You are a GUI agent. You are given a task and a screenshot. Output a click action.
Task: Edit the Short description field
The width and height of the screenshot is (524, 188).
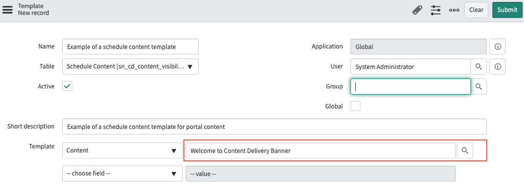275,127
